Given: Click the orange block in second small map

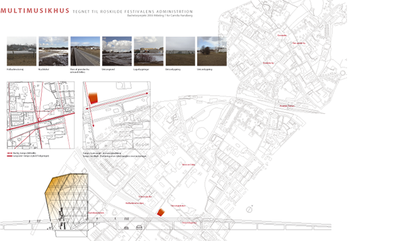Looking at the screenshot, I should [x=93, y=98].
